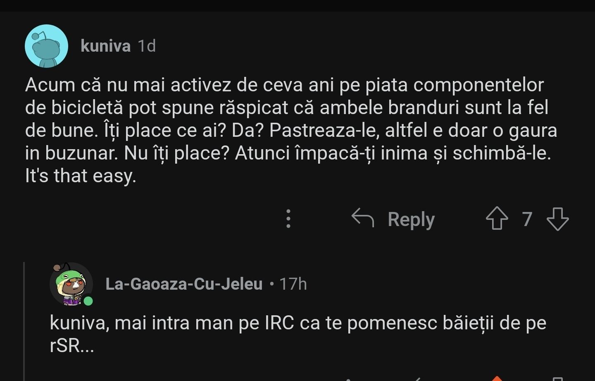This screenshot has height=381, width=595.
Task: Toggle the orange upvote arrow on the reply comment
Action: (497, 379)
